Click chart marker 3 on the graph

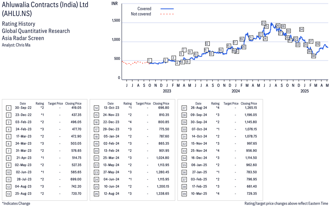[x=173, y=58]
